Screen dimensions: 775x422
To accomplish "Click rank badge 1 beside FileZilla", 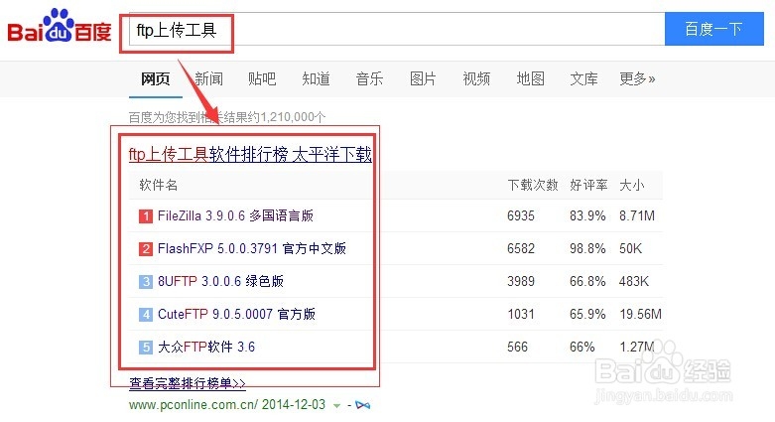I will click(x=145, y=216).
